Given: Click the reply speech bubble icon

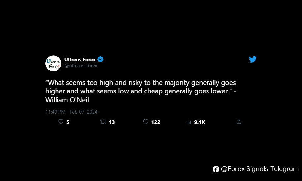Looking at the screenshot, I should pyautogui.click(x=61, y=122).
